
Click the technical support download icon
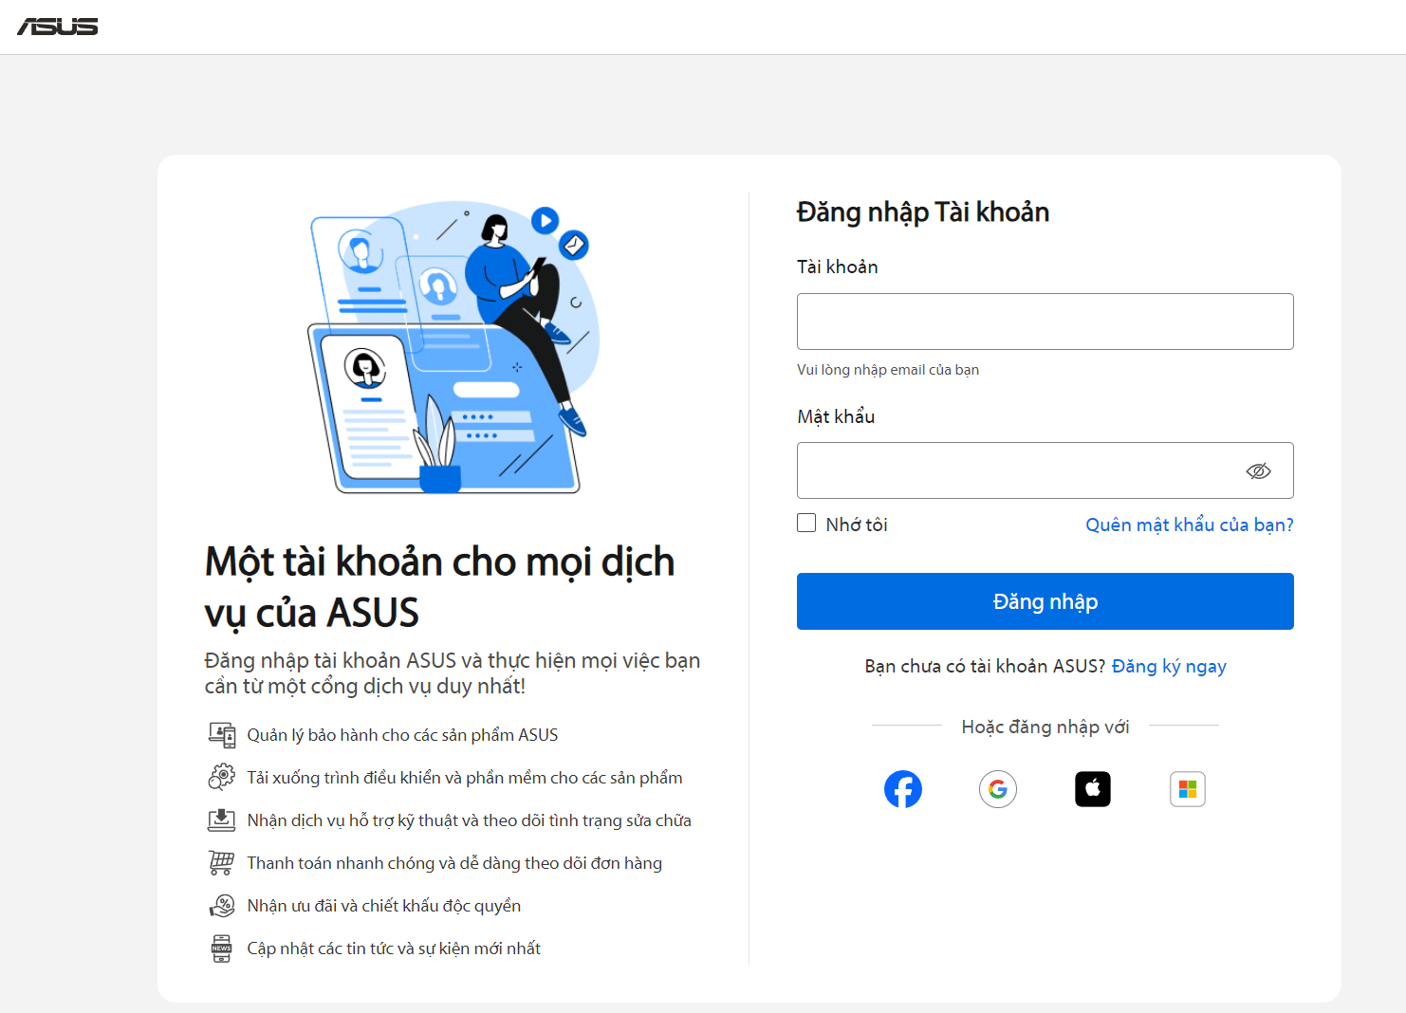(222, 820)
